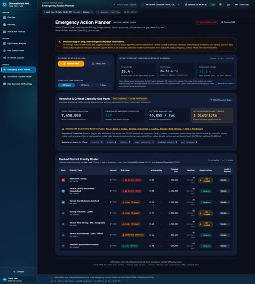Click the funnel icon in Filter Resource Gaps
Viewport: 255px width, 284px height.
(x=211, y=100)
